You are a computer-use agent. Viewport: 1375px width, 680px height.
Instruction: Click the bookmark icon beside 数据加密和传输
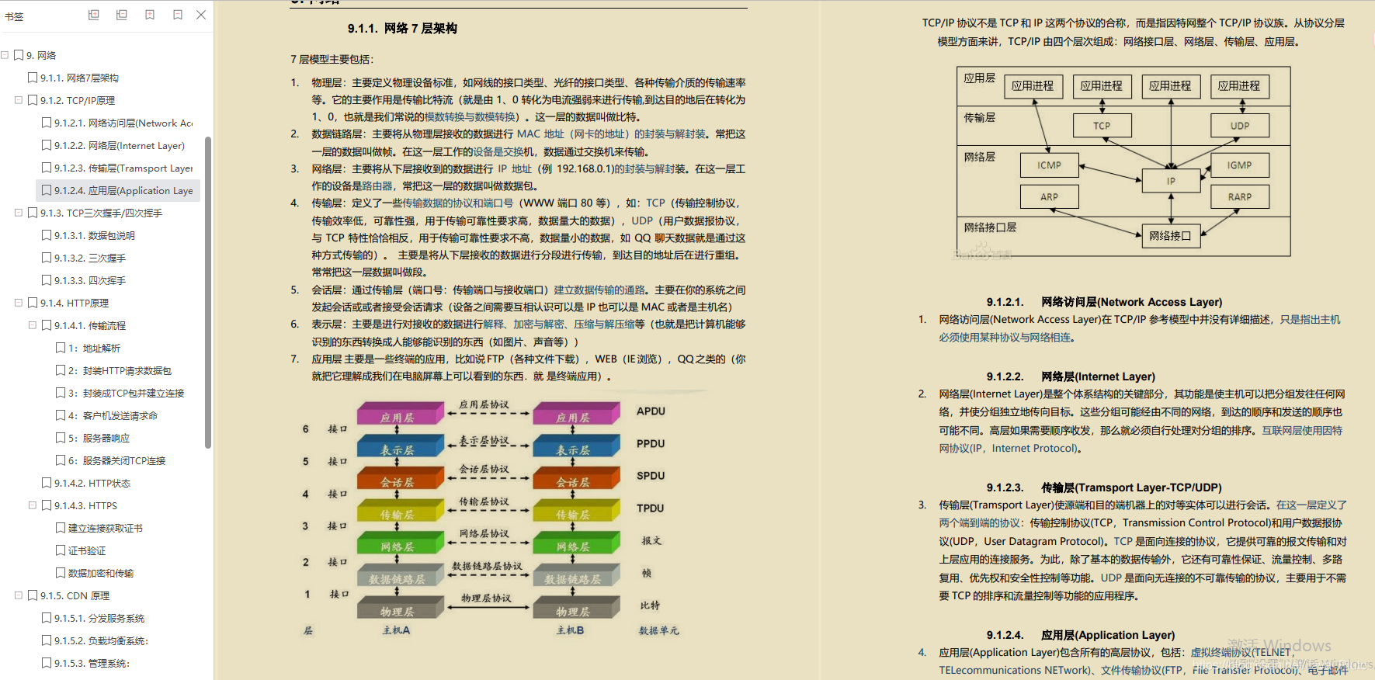coord(61,573)
